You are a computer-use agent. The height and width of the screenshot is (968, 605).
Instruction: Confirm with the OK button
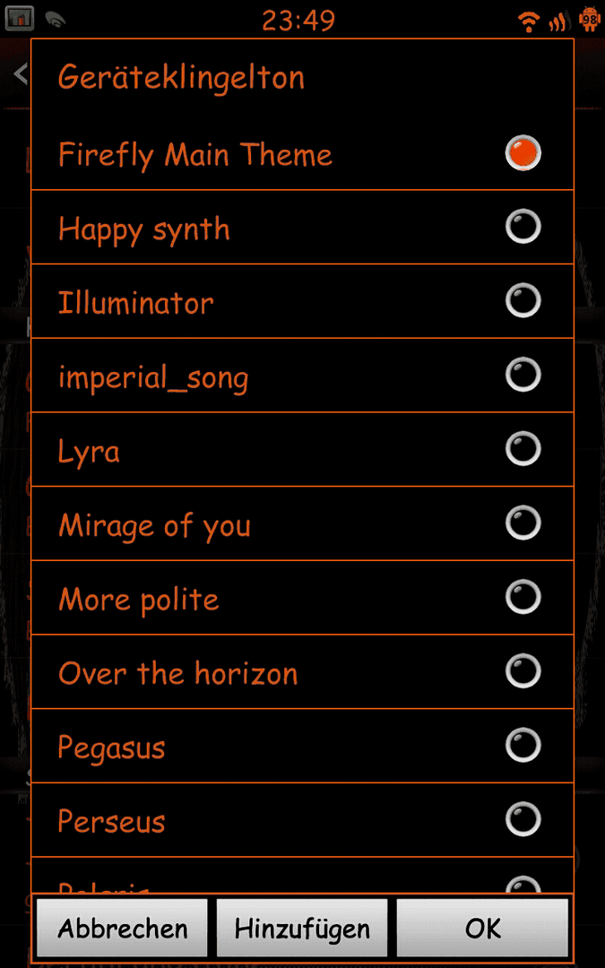pyautogui.click(x=482, y=928)
